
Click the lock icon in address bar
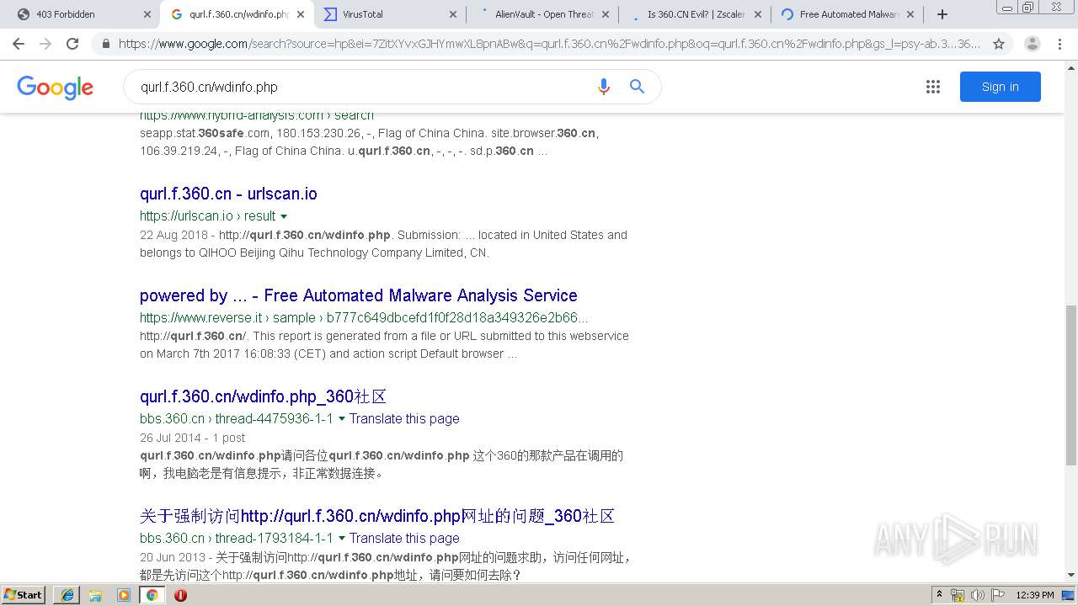(x=105, y=44)
